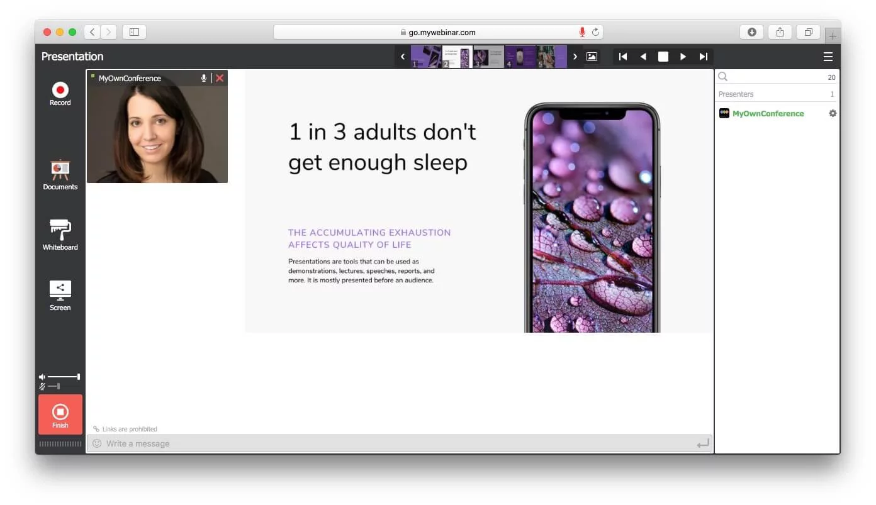Open settings gear for MyOwnConference presenter
The height and width of the screenshot is (505, 876).
pyautogui.click(x=833, y=113)
